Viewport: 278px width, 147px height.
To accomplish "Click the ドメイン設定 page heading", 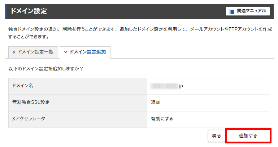I will 29,11.
